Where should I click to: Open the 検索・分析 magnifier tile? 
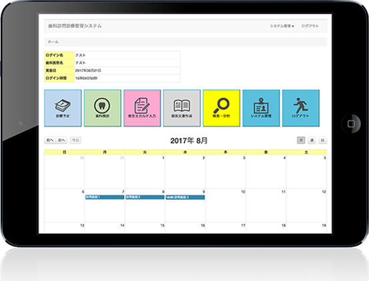tap(222, 108)
